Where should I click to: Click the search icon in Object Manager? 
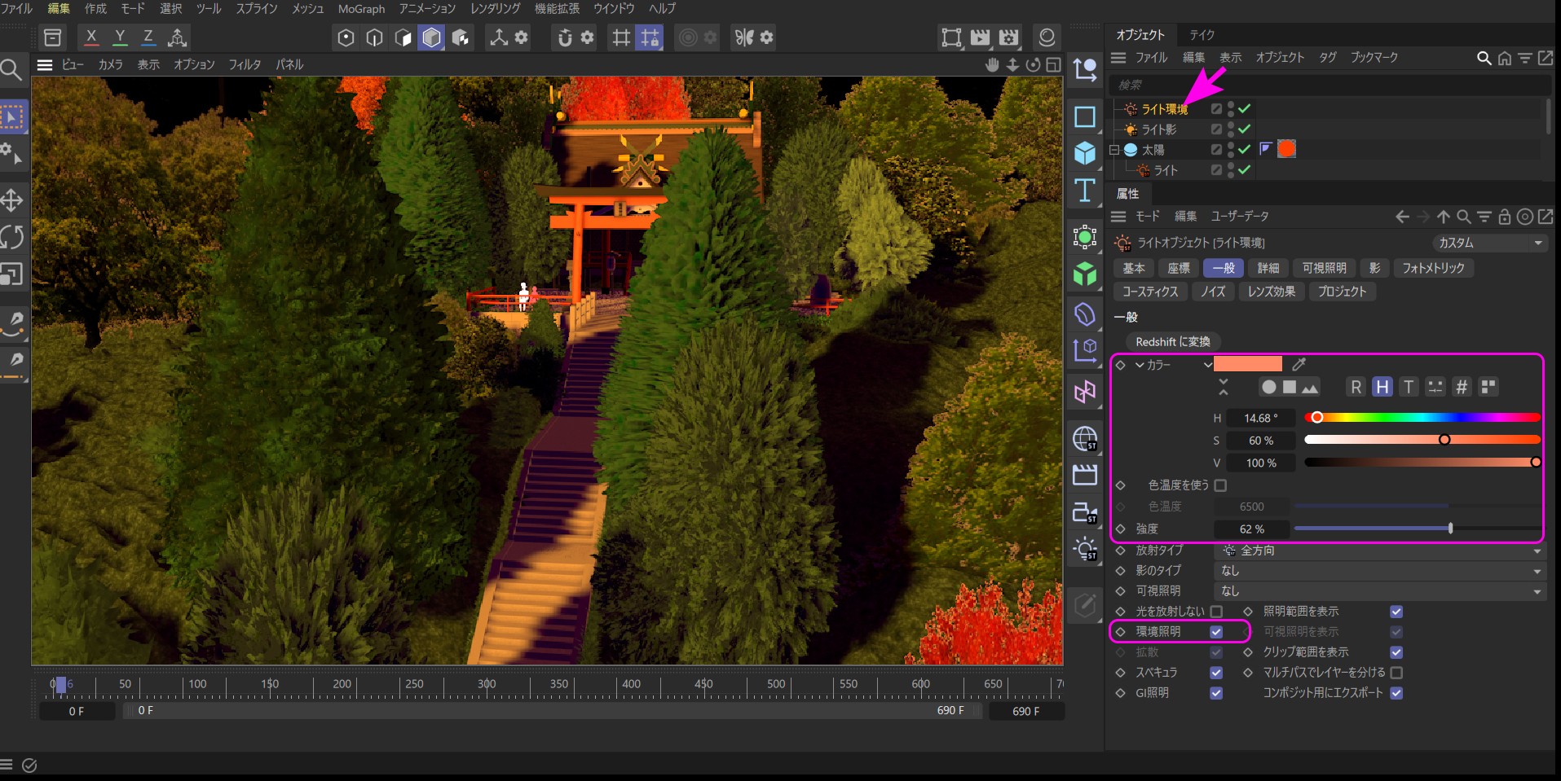coord(1484,58)
